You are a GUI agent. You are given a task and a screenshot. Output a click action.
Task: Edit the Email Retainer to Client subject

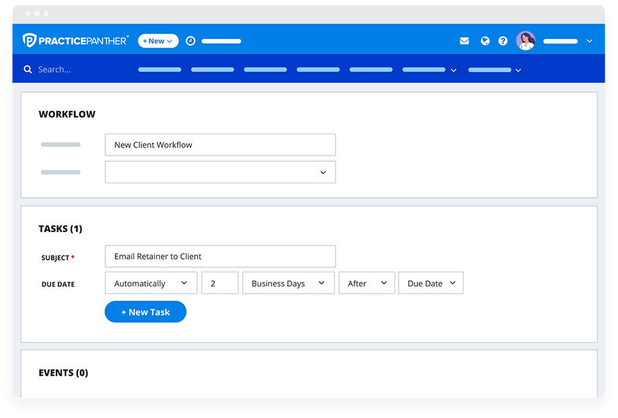pos(220,256)
